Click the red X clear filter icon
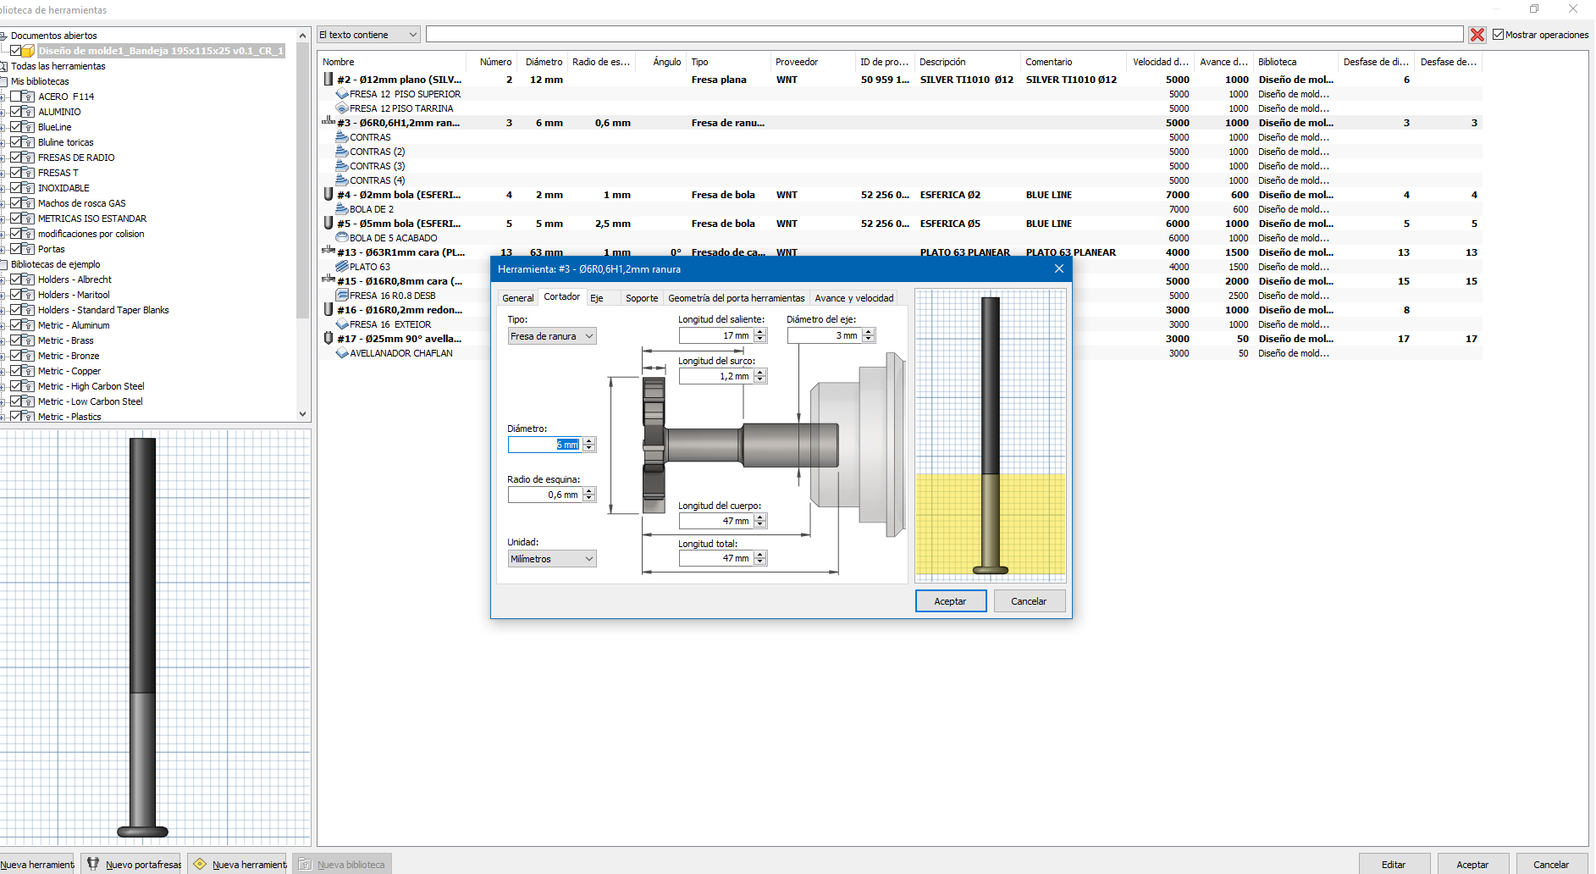Viewport: 1596px width, 874px height. (1477, 35)
